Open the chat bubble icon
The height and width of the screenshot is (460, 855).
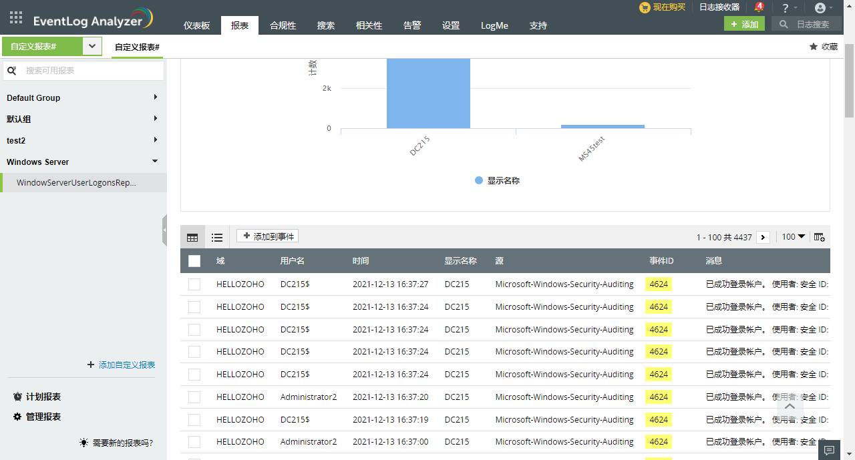(830, 450)
